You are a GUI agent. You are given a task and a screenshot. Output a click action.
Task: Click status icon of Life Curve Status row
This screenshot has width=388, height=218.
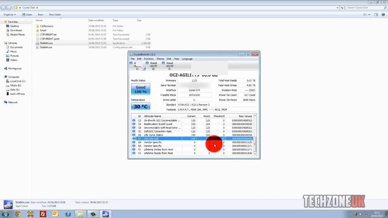pyautogui.click(x=134, y=135)
